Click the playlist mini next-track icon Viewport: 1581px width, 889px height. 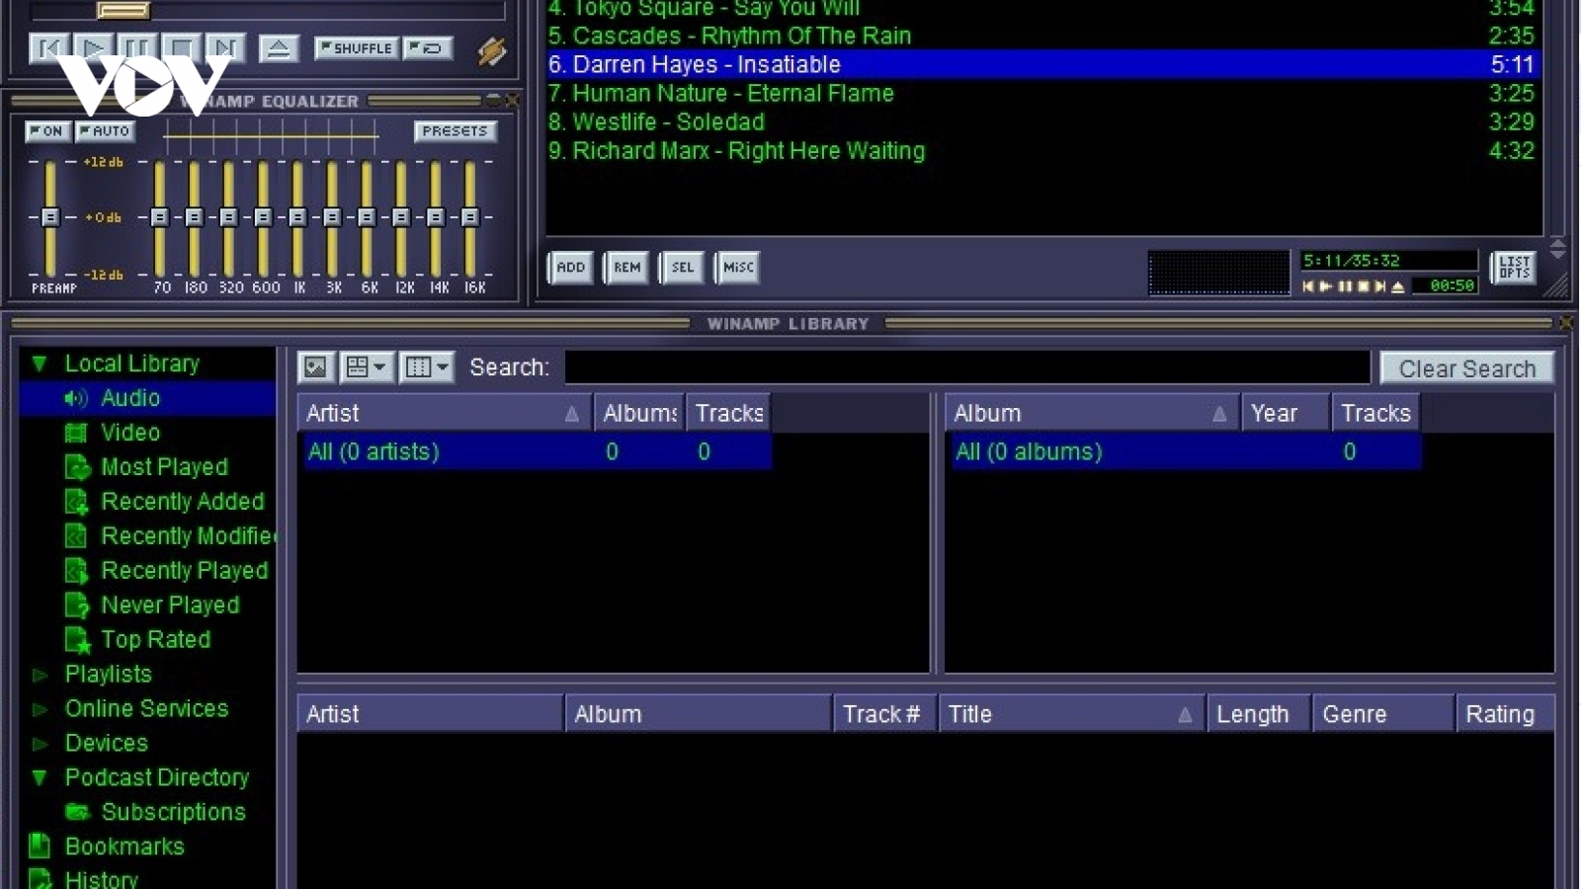tap(1380, 286)
